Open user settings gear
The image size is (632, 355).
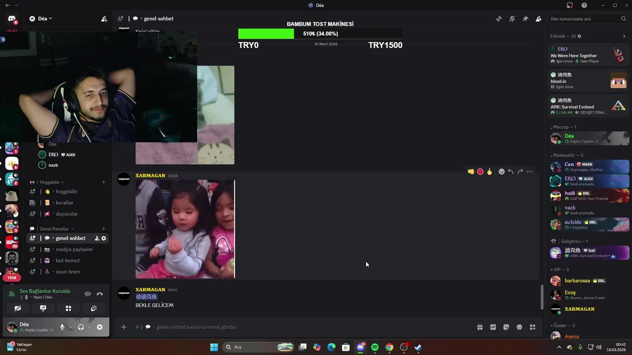[x=100, y=327]
